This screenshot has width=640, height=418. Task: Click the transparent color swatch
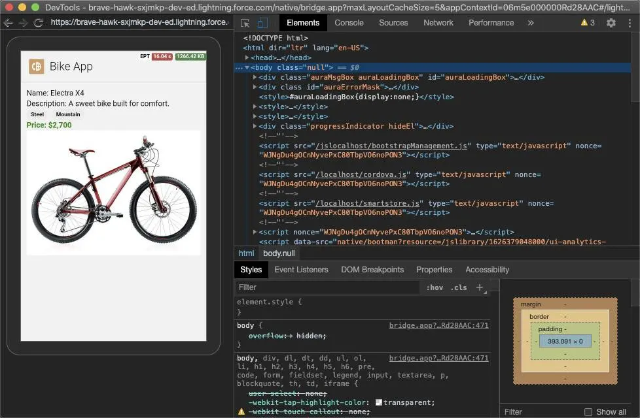[379, 402]
